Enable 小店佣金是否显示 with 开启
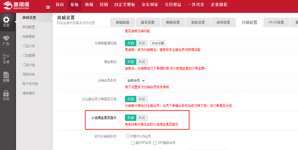The image size is (298, 150). pos(131,118)
